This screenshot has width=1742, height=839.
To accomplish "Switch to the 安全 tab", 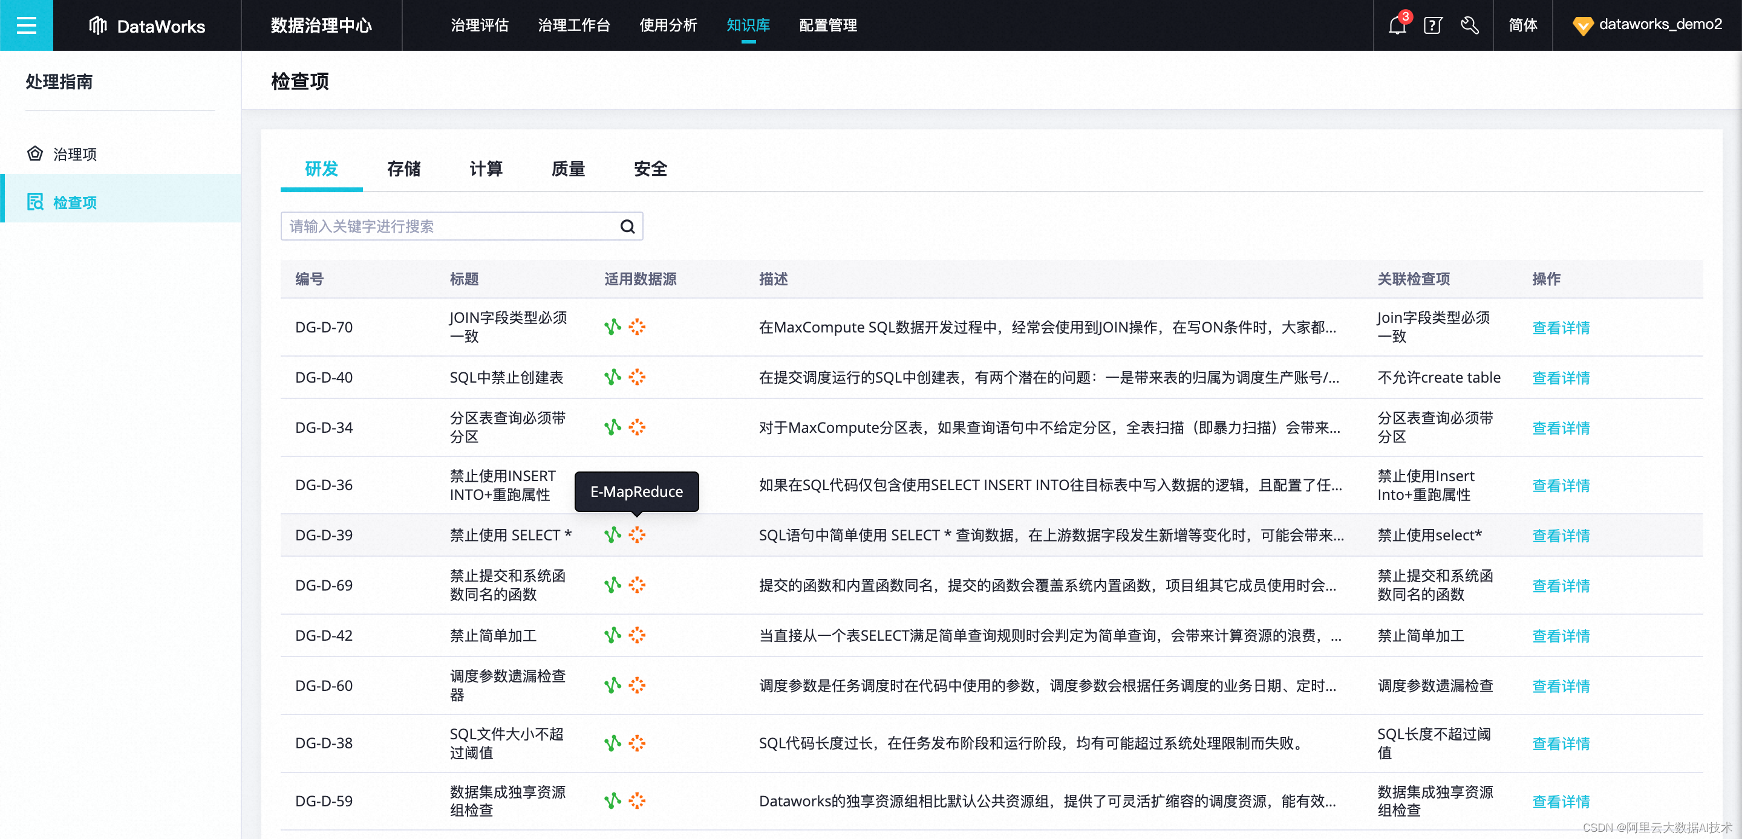I will click(x=651, y=169).
